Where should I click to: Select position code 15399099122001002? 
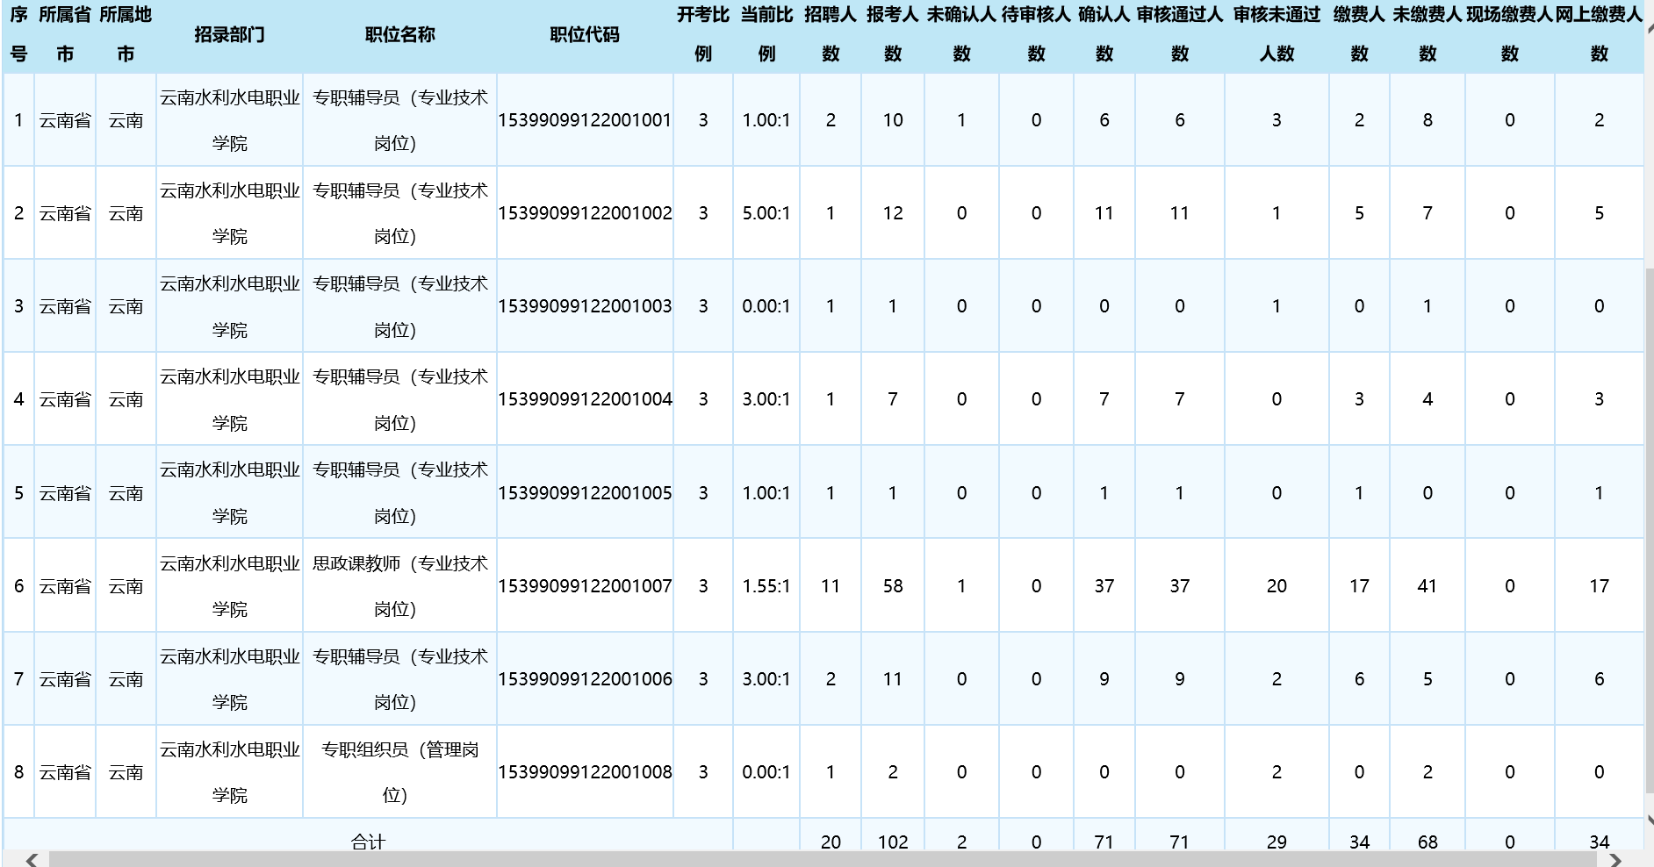coord(585,213)
